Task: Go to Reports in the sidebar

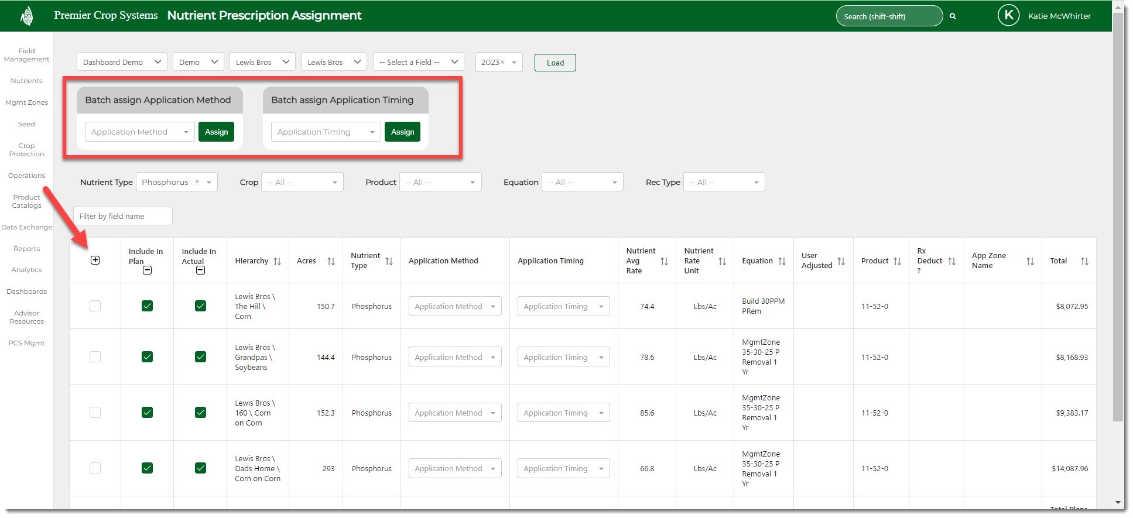Action: [x=27, y=249]
